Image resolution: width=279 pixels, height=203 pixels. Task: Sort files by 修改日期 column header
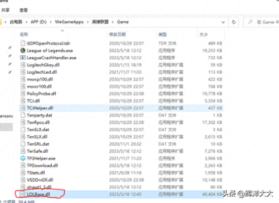coord(117,35)
